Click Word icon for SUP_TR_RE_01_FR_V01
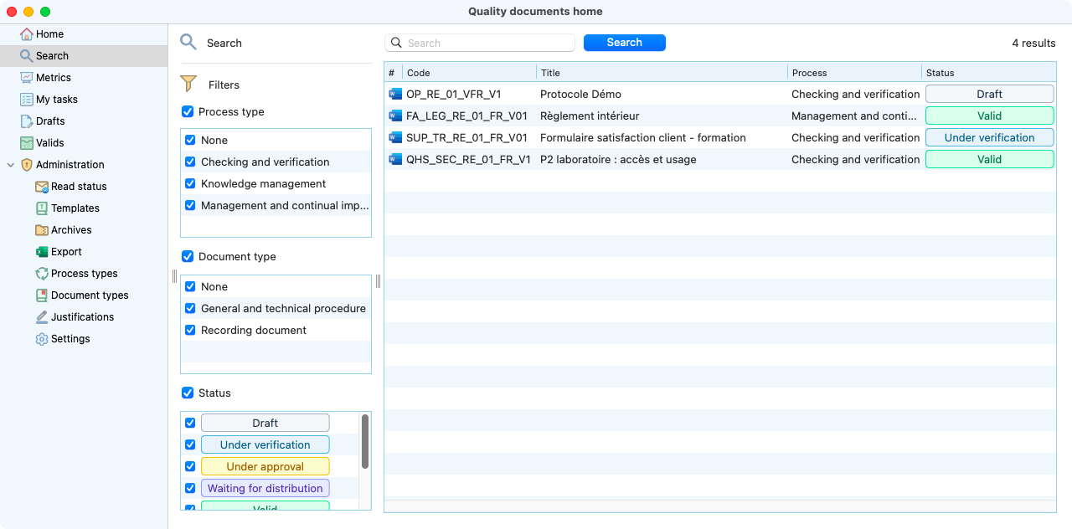Image resolution: width=1072 pixels, height=529 pixels. 395,138
